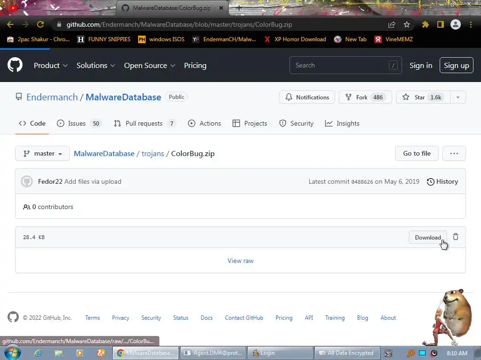481x360 pixels.
Task: Fork the repository
Action: [365, 97]
